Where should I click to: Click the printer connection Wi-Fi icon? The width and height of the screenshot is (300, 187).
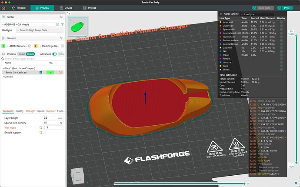tap(62, 24)
